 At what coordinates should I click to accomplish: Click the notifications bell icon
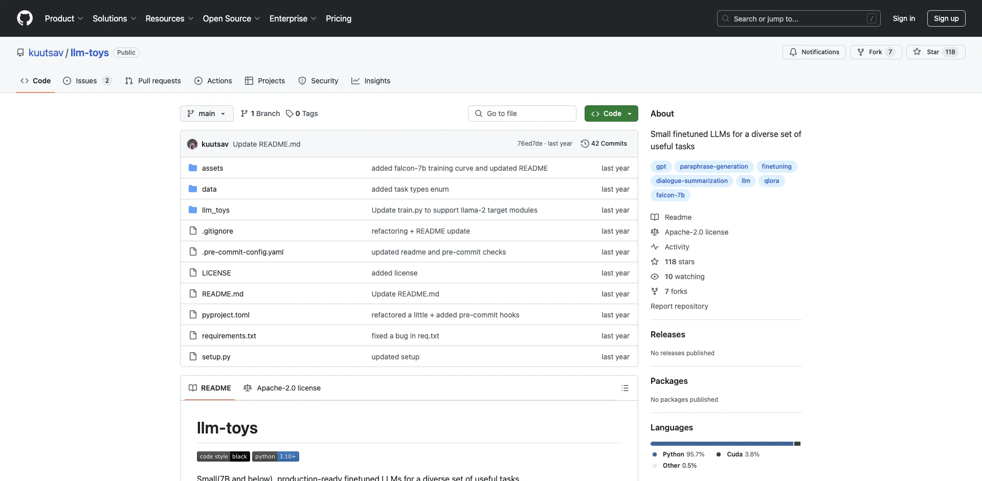point(793,52)
